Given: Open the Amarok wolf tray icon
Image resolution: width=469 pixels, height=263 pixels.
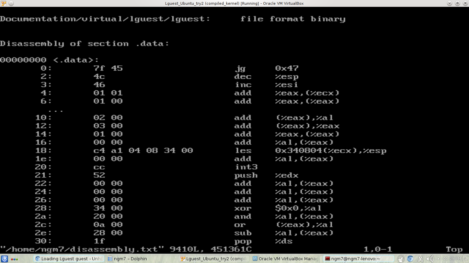Looking at the screenshot, I should 401,259.
